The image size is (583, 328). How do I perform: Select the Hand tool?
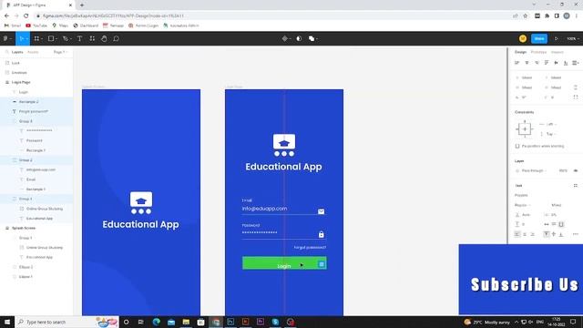pyautogui.click(x=104, y=38)
